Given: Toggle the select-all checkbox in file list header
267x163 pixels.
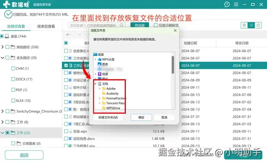Looking at the screenshot, I should [66, 43].
